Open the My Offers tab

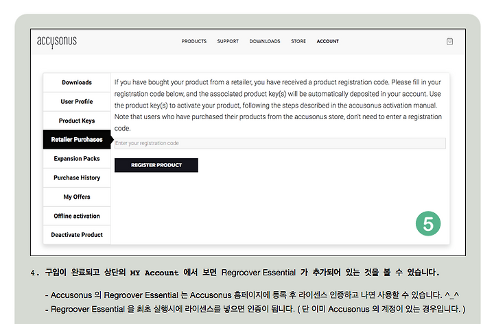point(77,197)
